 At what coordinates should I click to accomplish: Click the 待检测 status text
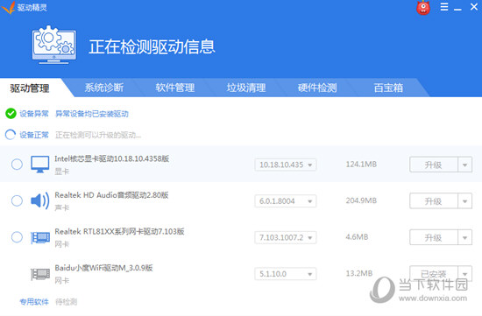click(66, 302)
